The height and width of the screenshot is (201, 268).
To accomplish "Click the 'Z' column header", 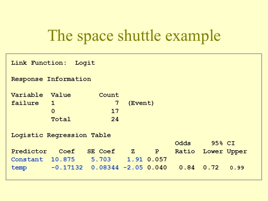I will pyautogui.click(x=133, y=151).
